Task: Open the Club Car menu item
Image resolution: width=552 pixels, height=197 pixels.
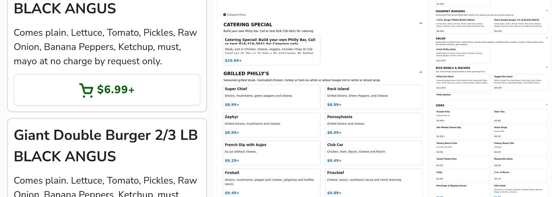Action: (373, 153)
